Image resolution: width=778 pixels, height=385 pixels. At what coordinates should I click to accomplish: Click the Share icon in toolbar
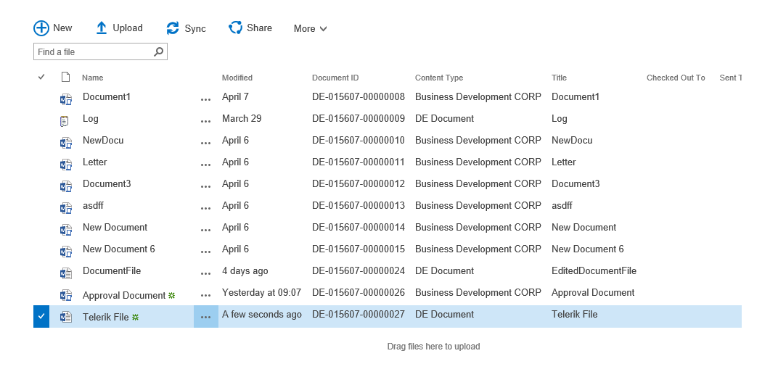tap(235, 28)
